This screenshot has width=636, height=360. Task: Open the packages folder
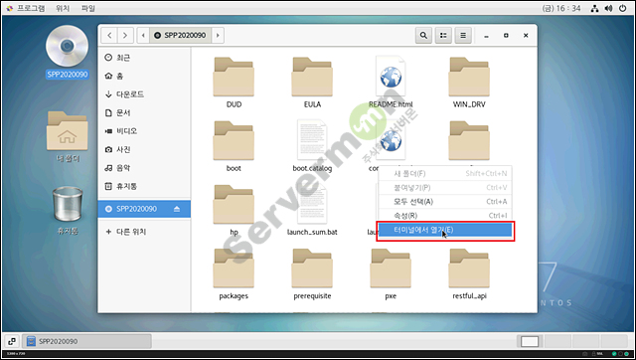tap(234, 269)
